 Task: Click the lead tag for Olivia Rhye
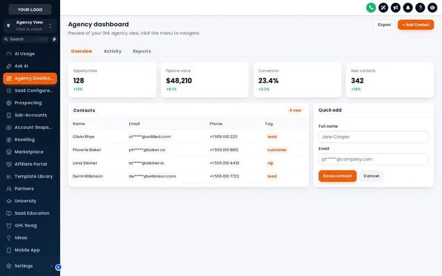pos(272,136)
